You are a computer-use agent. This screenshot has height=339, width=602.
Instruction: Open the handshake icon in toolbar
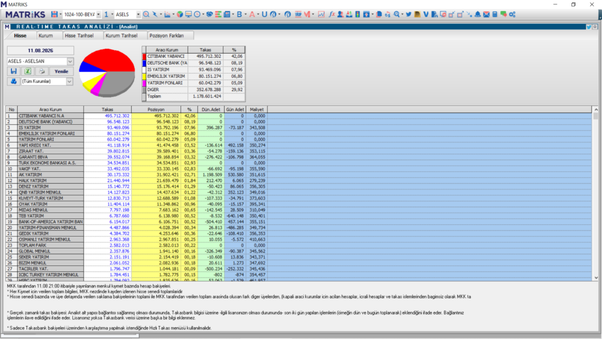[209, 14]
